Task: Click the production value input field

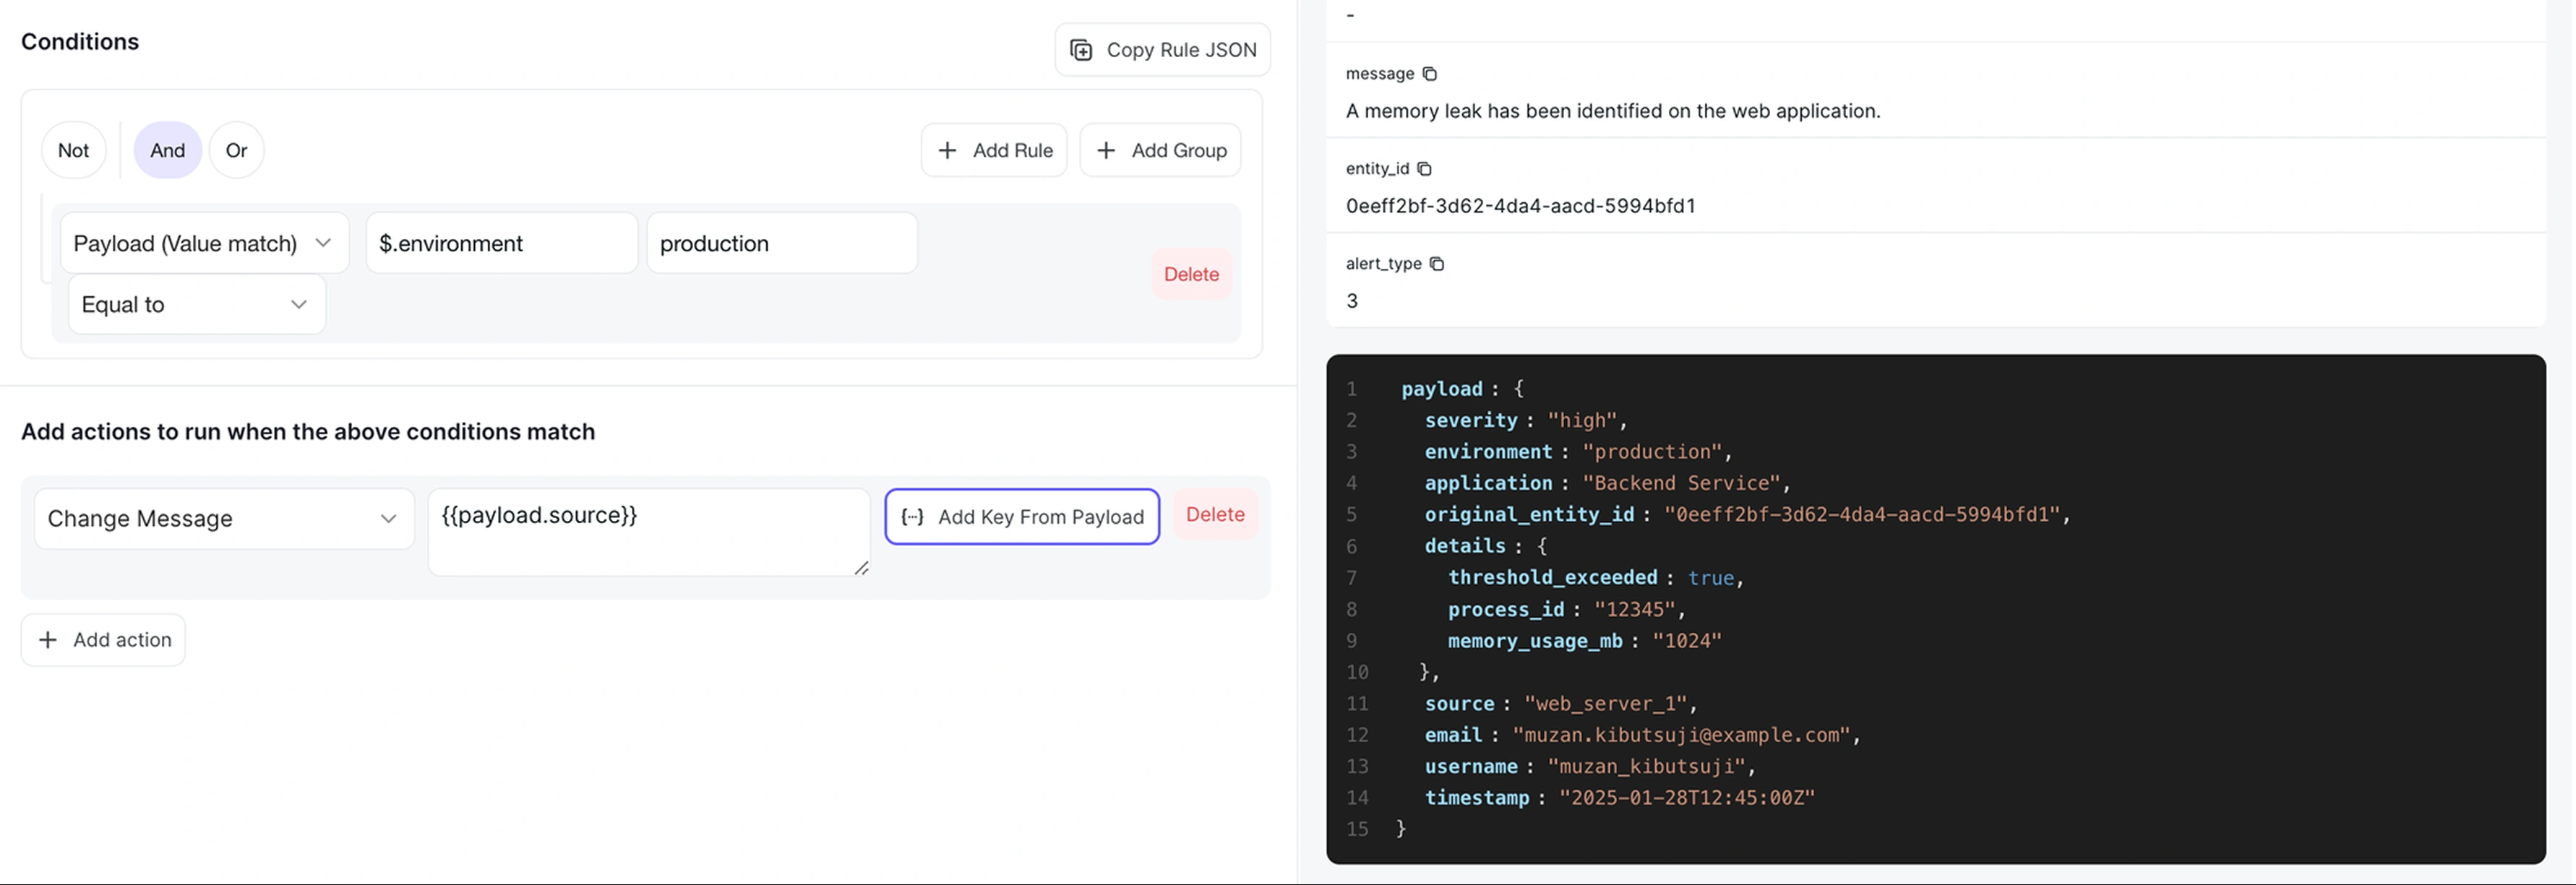Action: tap(781, 243)
